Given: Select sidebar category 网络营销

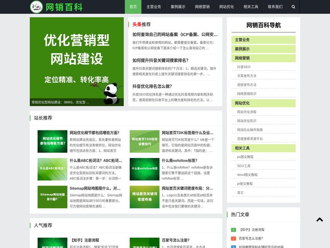Looking at the screenshot, I should coord(264,58).
